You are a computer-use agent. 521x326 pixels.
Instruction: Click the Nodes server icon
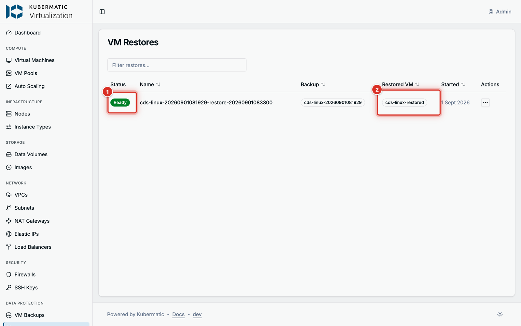pyautogui.click(x=9, y=114)
